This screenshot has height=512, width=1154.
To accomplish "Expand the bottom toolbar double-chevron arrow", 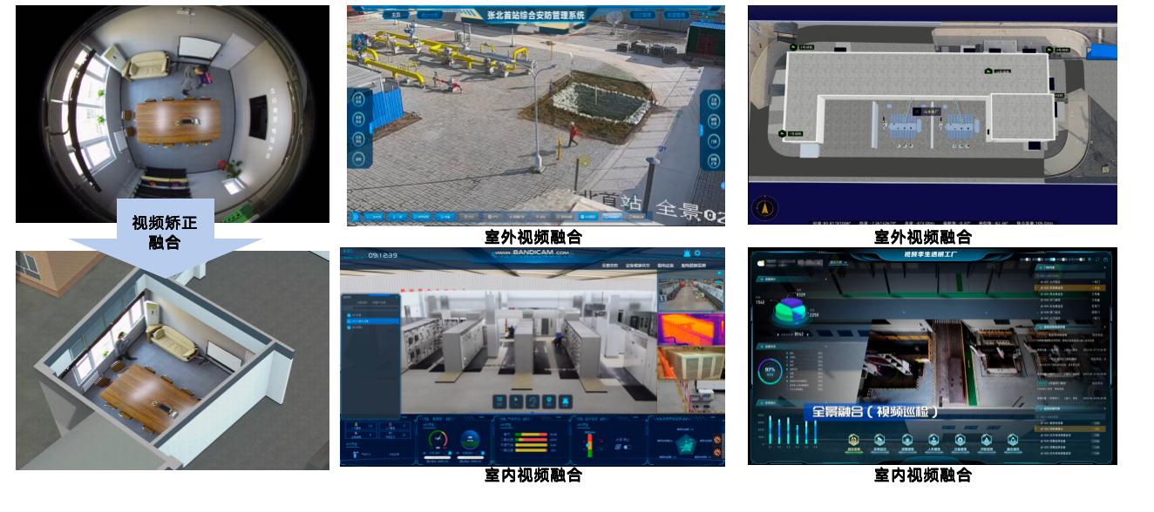I will point(356,216).
